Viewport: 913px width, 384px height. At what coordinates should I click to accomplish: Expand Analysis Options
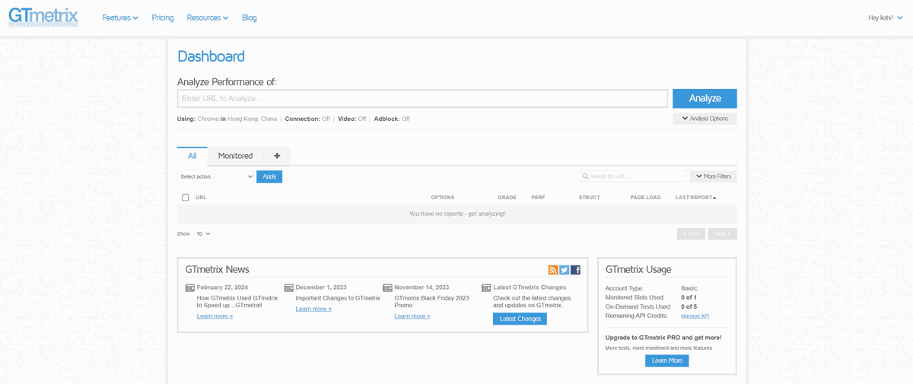point(705,119)
